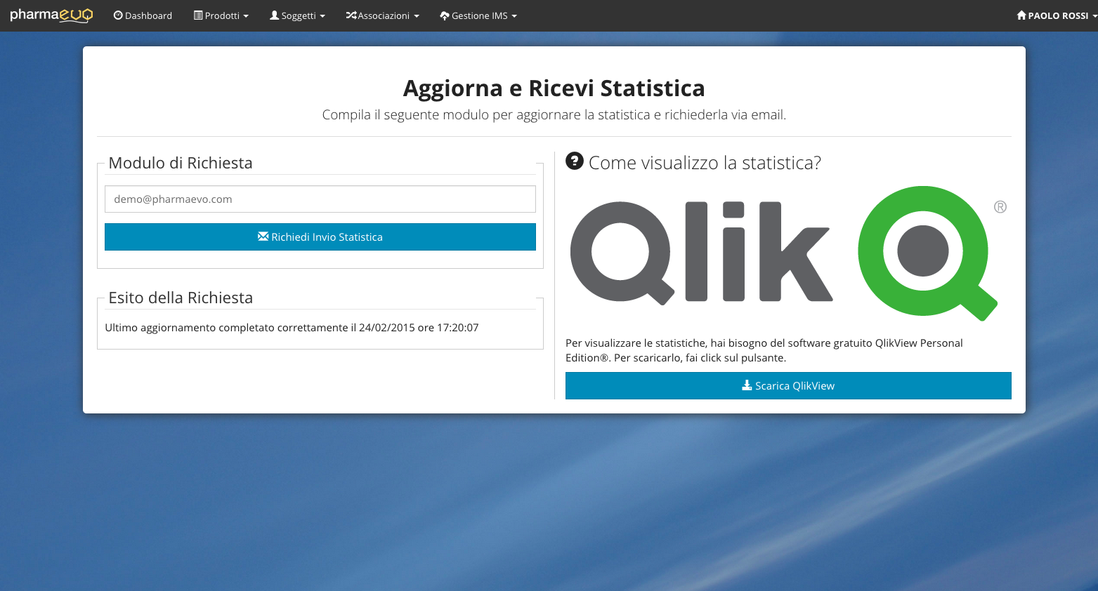Open the Gestione IMS menu label
Viewport: 1098px width, 591px height.
click(480, 15)
